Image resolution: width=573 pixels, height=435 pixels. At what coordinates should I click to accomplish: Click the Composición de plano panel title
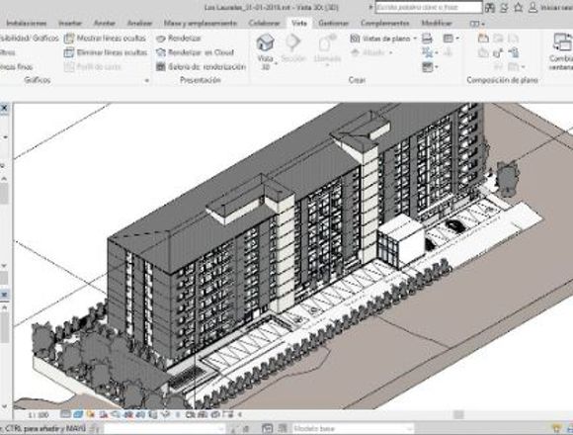502,80
